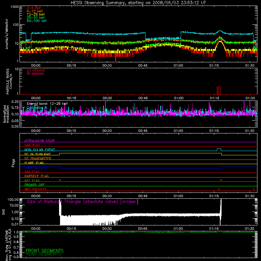261x261 pixels.
Task: Click the 00:45 tick under the count-rate plot
Action: [x=143, y=66]
